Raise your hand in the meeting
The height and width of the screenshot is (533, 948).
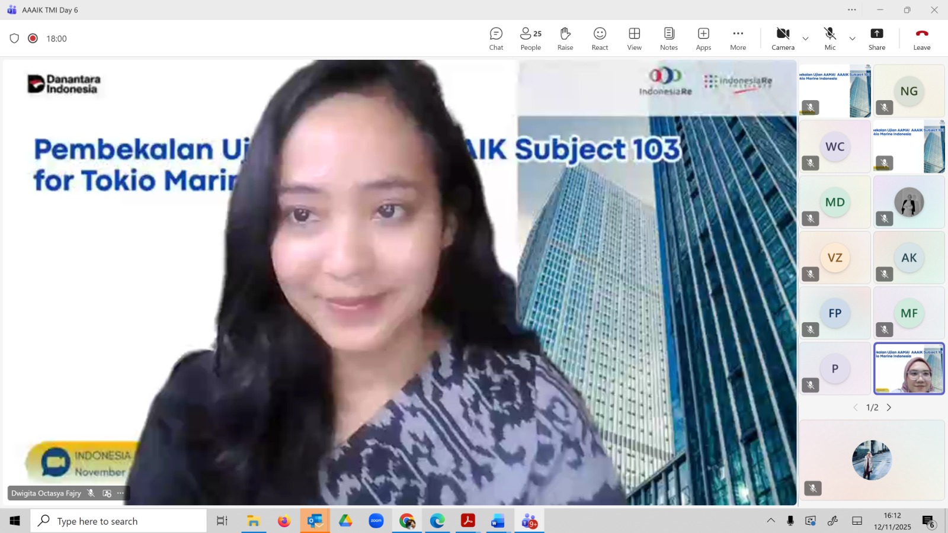coord(565,39)
